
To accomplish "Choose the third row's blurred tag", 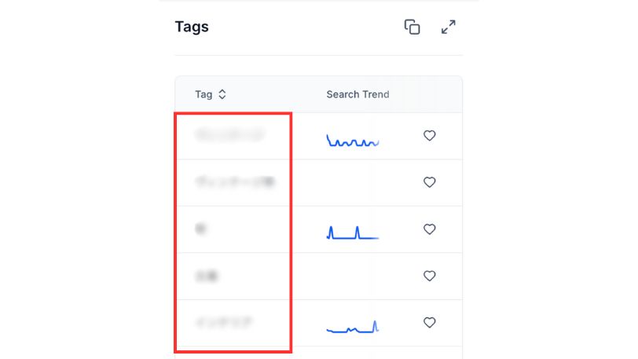I will point(201,229).
